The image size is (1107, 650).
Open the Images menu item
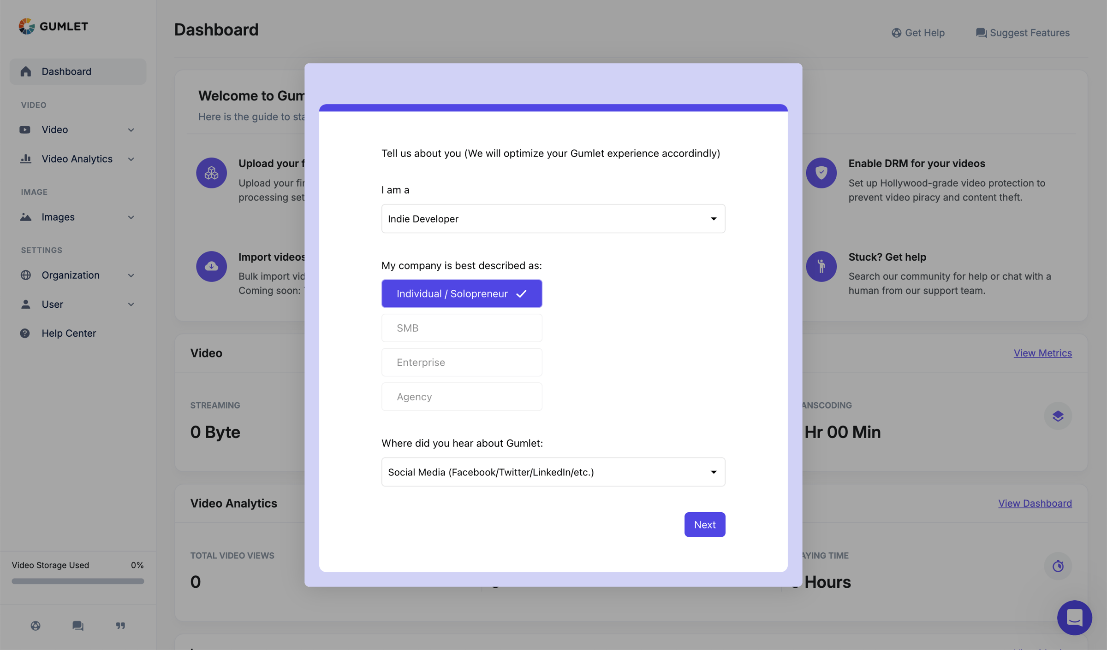click(78, 217)
